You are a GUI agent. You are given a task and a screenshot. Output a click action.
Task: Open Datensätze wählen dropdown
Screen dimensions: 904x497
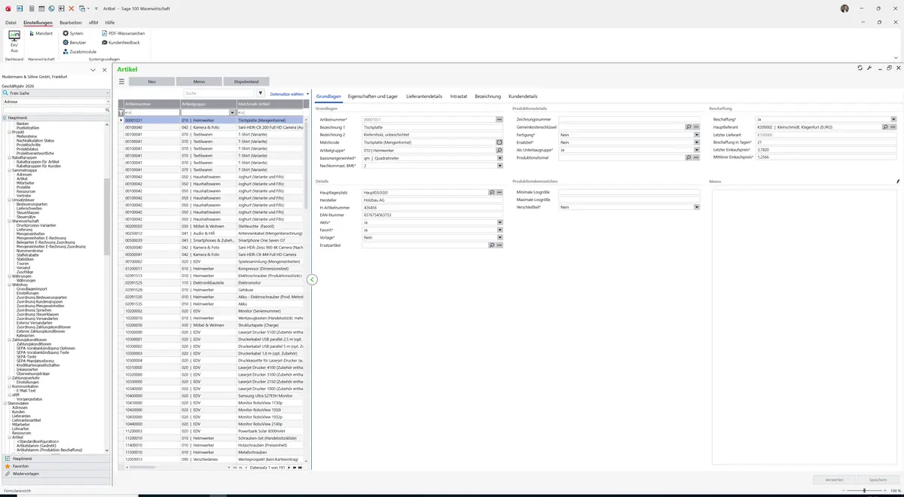pyautogui.click(x=289, y=94)
